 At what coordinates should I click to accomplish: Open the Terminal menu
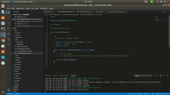pos(44,8)
